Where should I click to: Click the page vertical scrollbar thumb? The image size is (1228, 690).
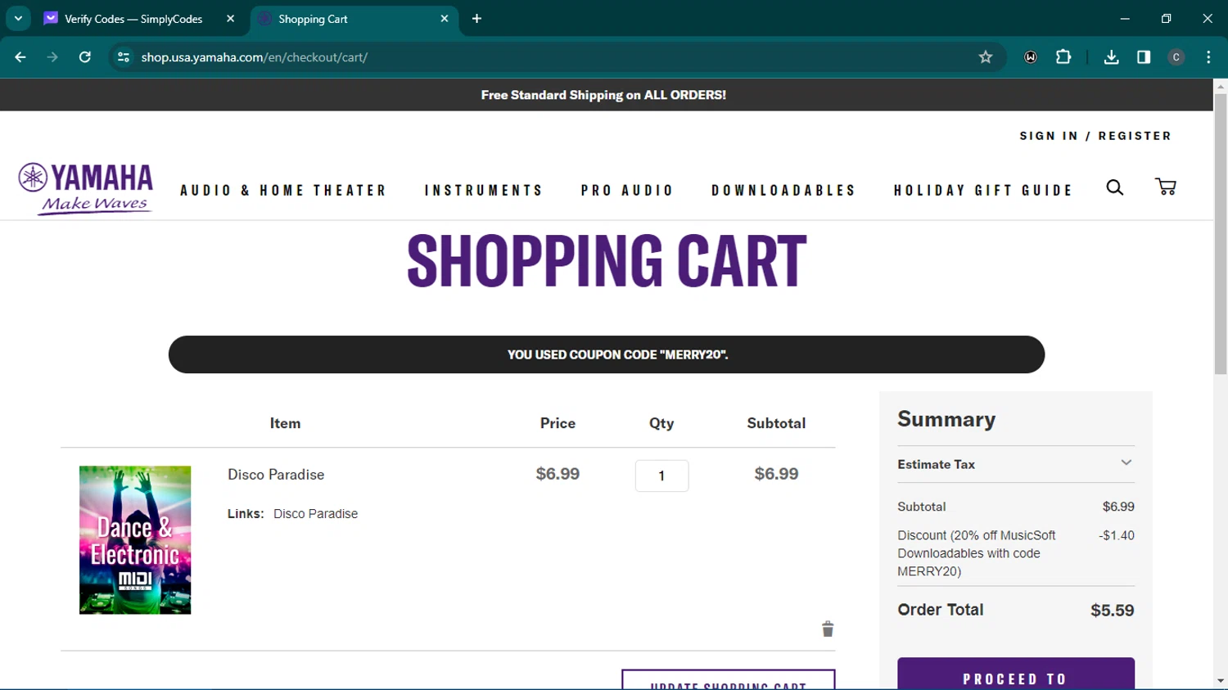click(x=1221, y=233)
